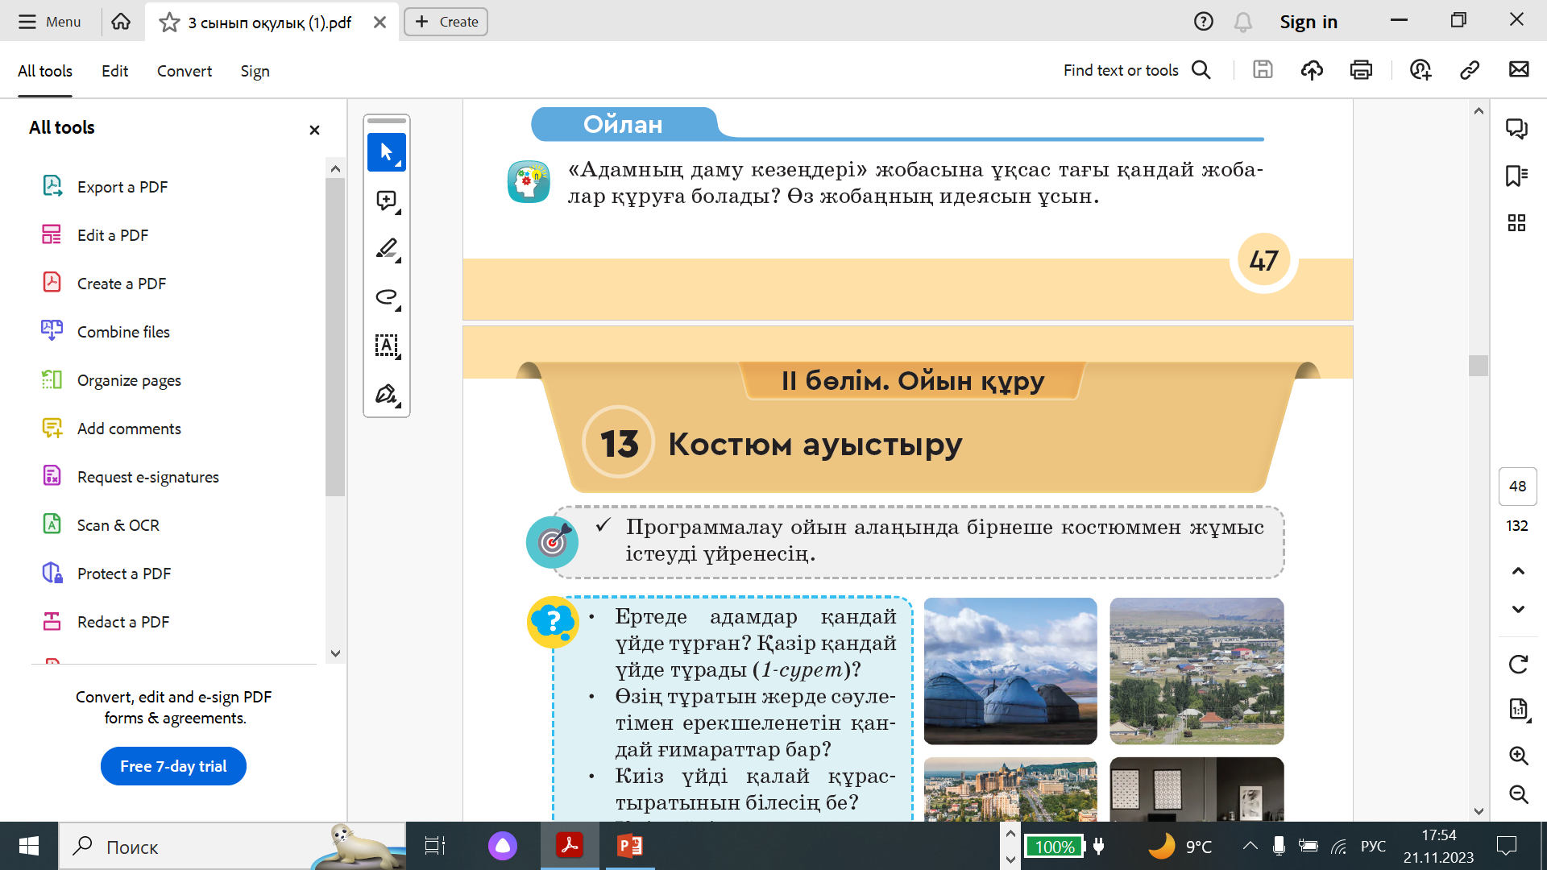This screenshot has height=870, width=1547.
Task: Open the bookmarks panel icon
Action: (x=1516, y=176)
